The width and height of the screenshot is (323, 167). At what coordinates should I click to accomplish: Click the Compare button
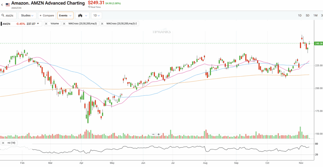pyautogui.click(x=47, y=15)
